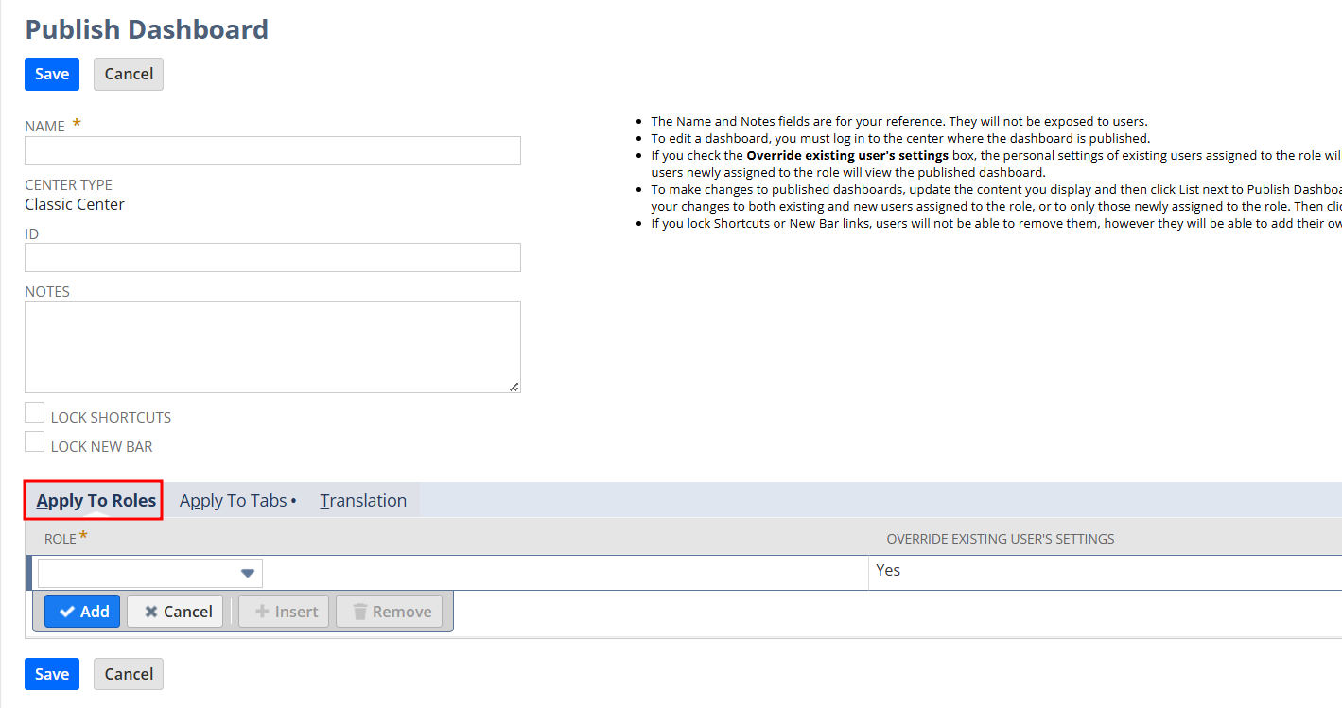Screen dimensions: 1342x708
Task: Switch to the Apply To Roles tab
Action: click(x=95, y=500)
